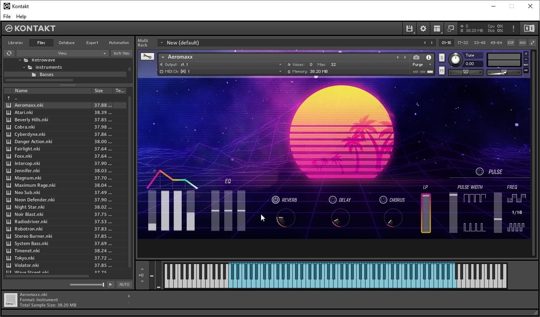Collapse the instruments folder tree node
Screen dimensions: 540x317
click(25, 67)
